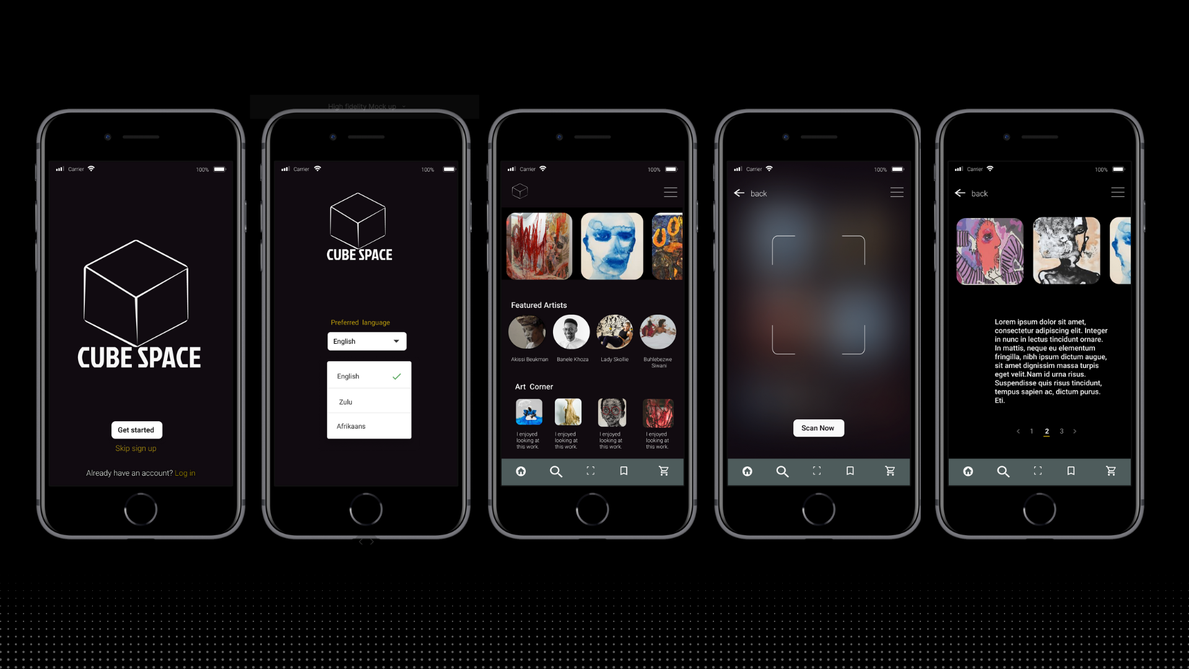Viewport: 1189px width, 669px height.
Task: Click the bookmark icon in navigation bar
Action: (x=625, y=471)
